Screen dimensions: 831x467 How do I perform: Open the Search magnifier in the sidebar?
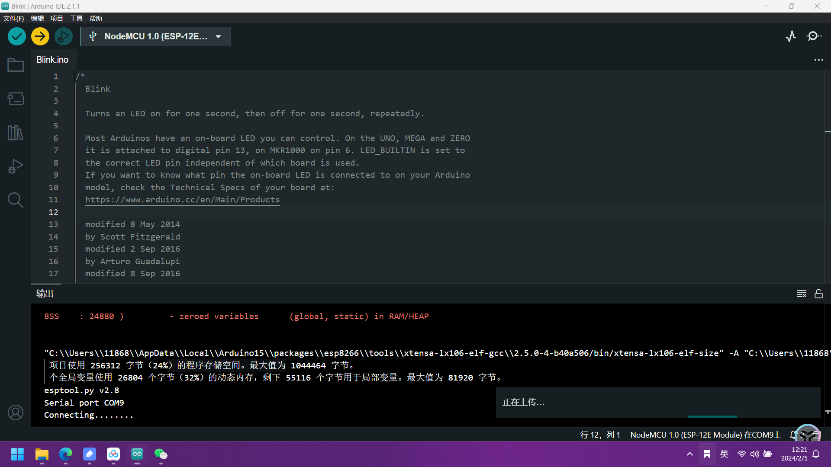[16, 200]
